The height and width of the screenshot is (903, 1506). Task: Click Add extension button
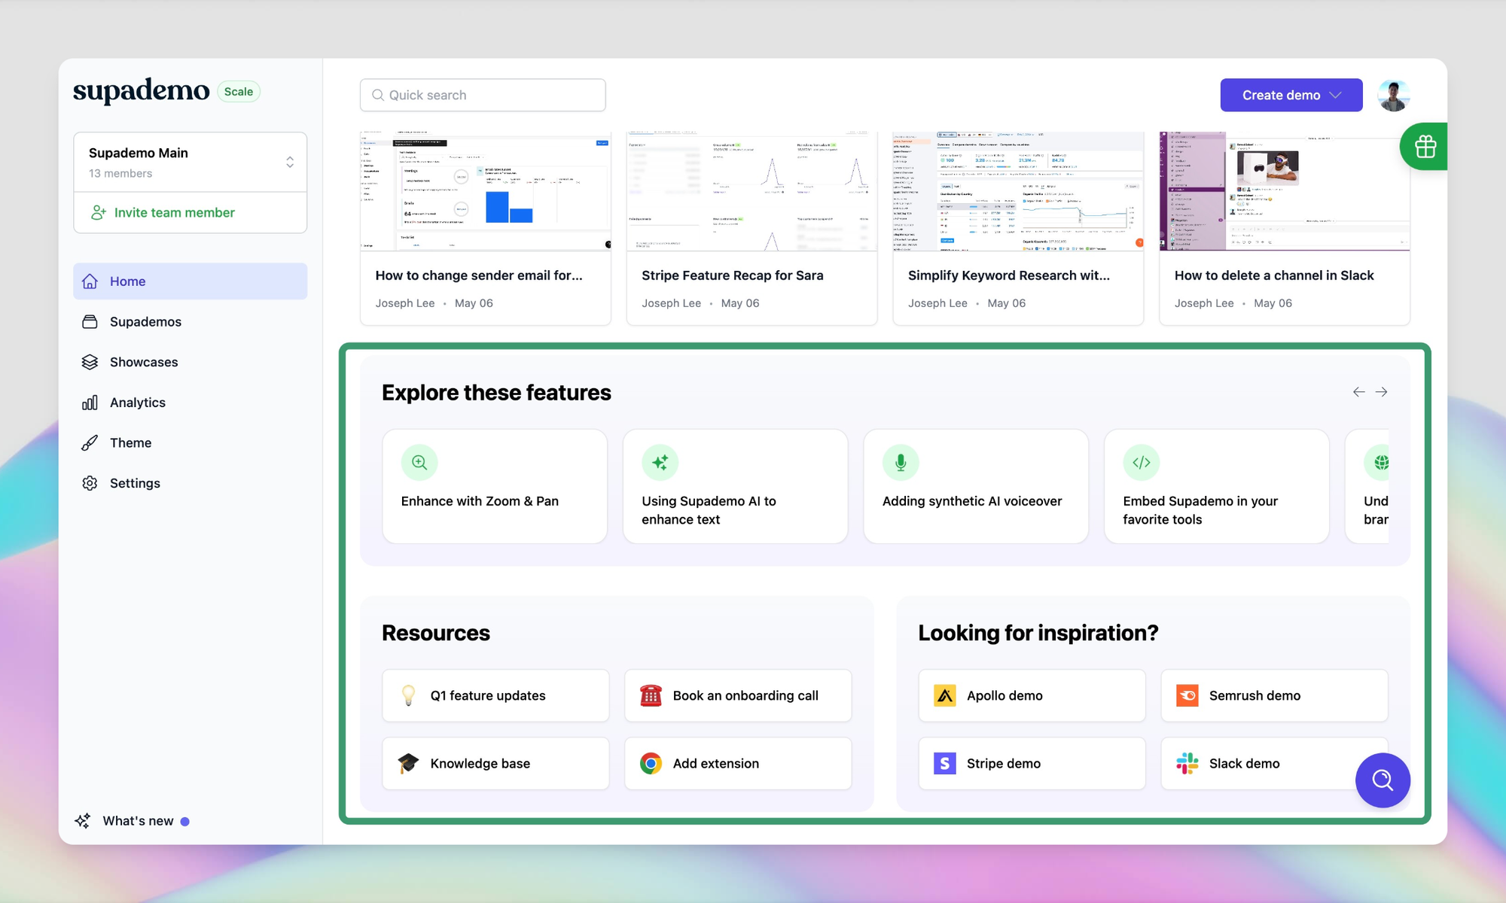[x=738, y=763]
